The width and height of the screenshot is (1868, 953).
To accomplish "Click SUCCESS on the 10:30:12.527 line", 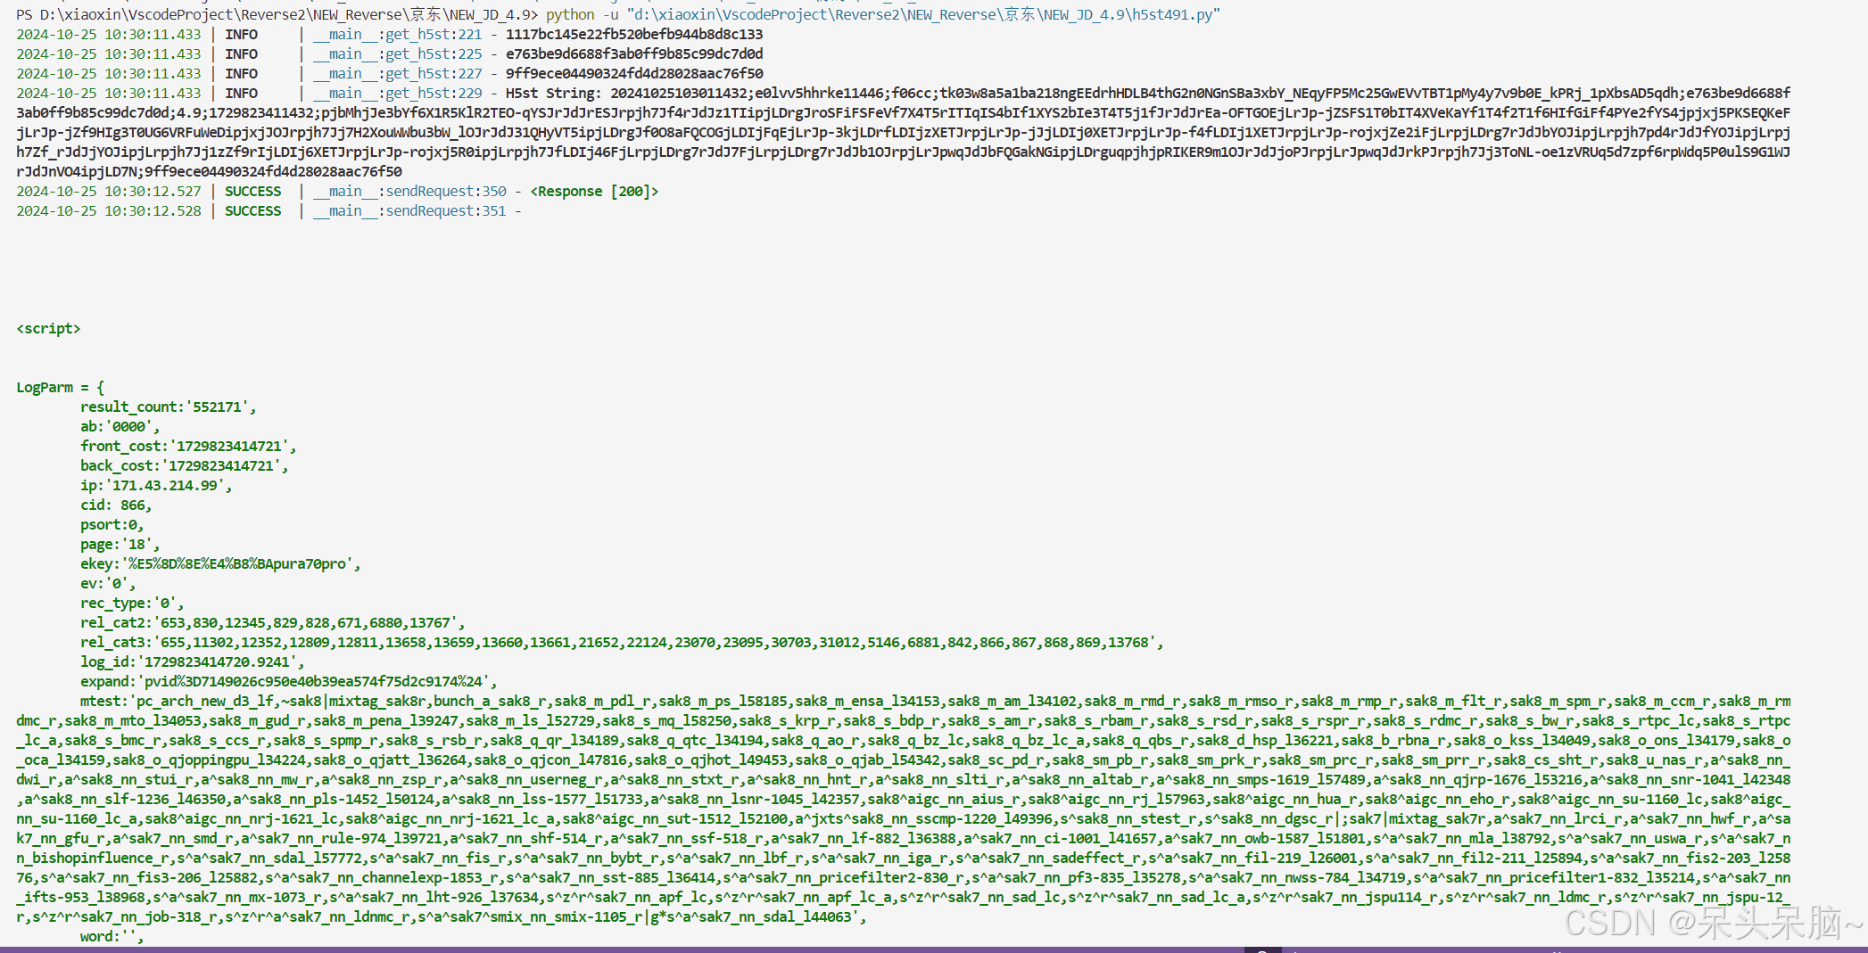I will [252, 191].
